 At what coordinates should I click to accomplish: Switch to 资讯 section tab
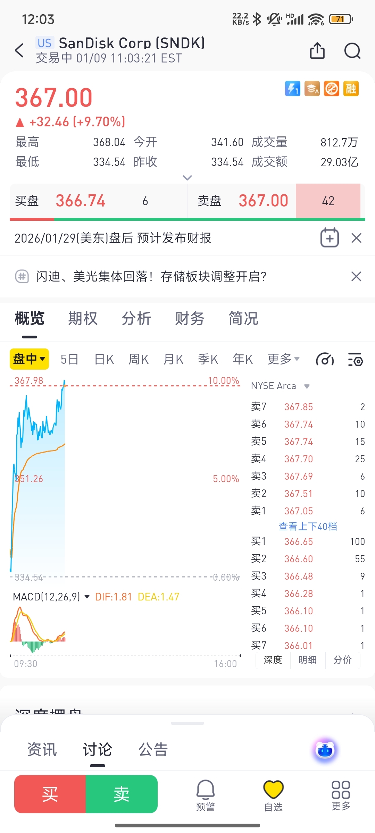click(42, 749)
